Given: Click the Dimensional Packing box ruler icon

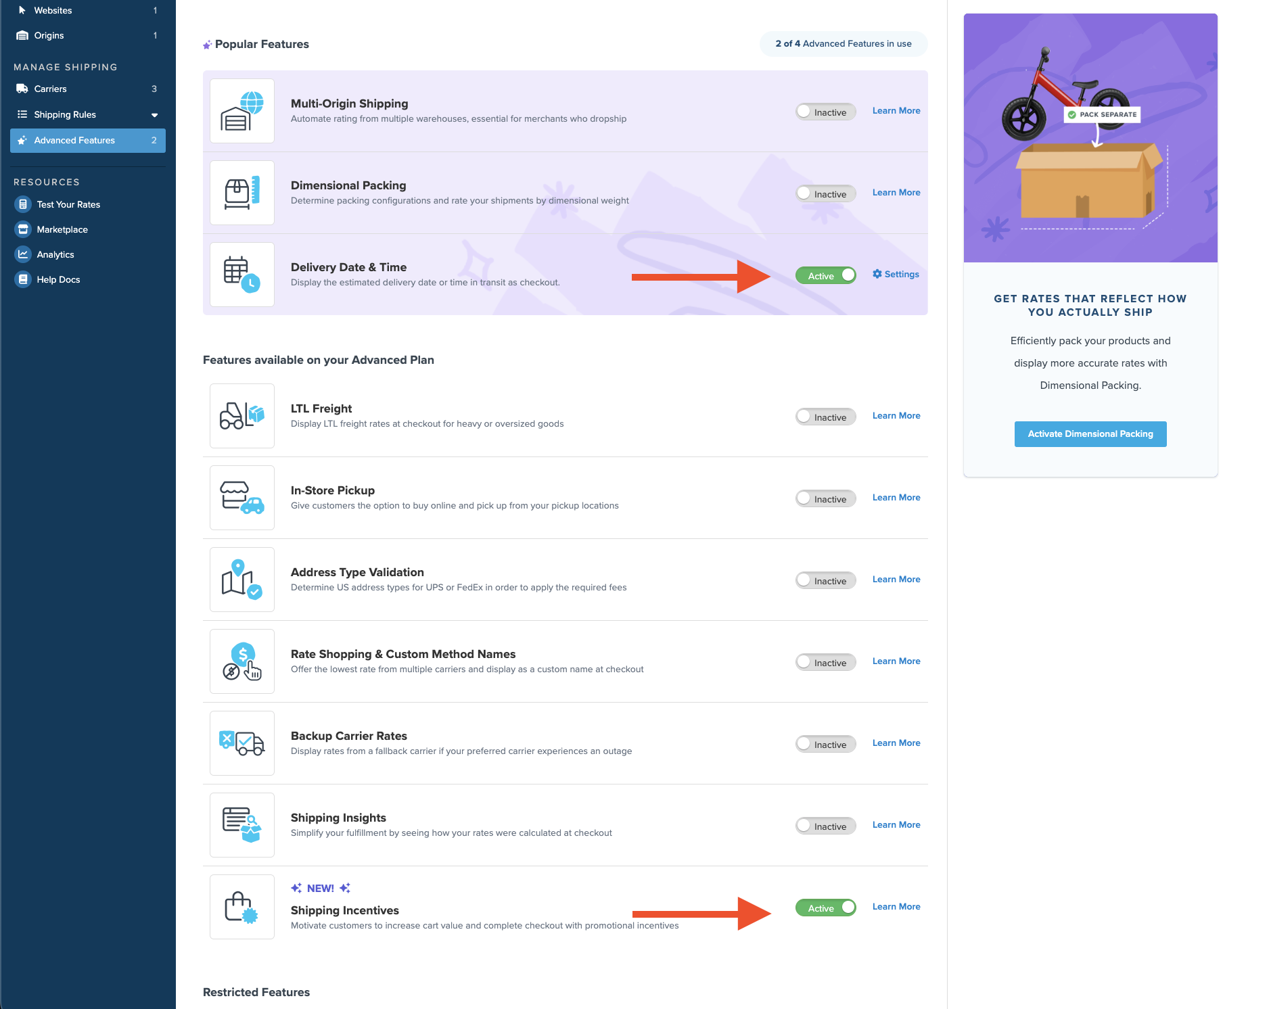Looking at the screenshot, I should pyautogui.click(x=241, y=193).
